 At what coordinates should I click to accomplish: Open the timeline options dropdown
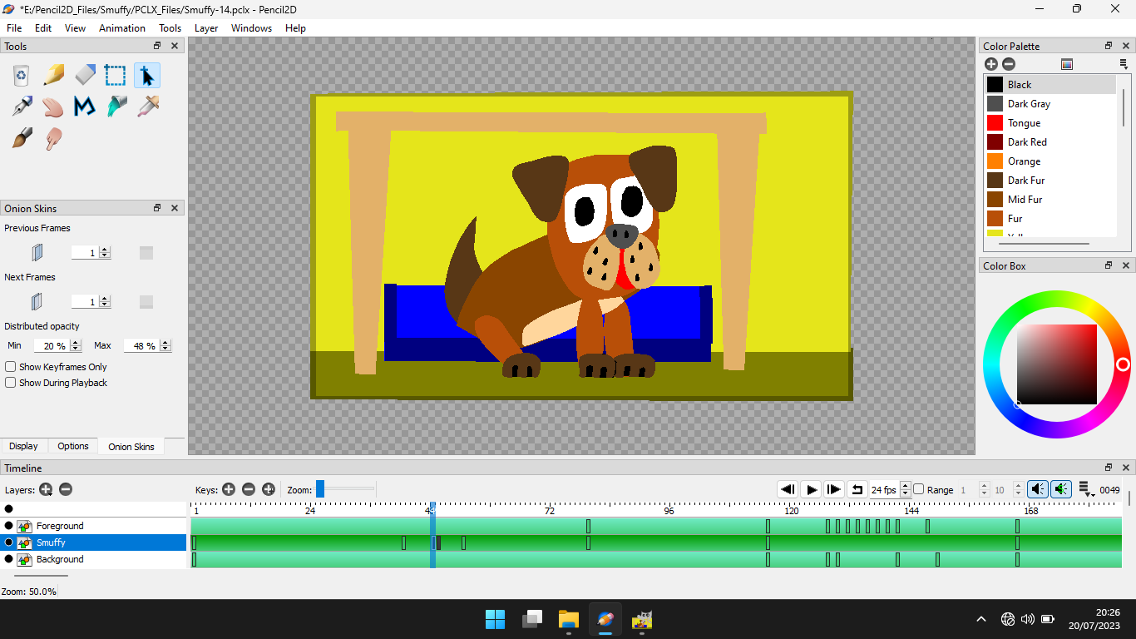pyautogui.click(x=1085, y=489)
